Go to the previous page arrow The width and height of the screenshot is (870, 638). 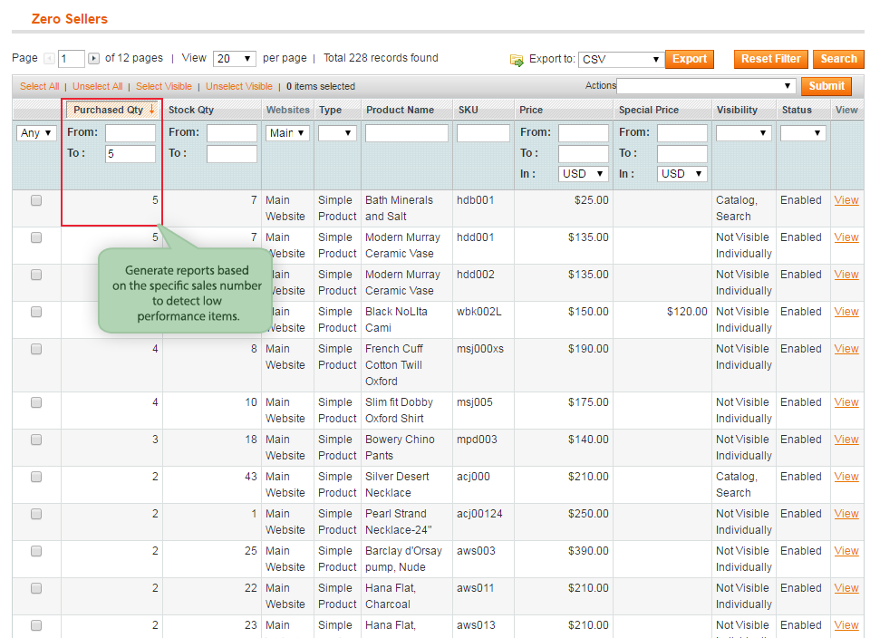click(50, 59)
